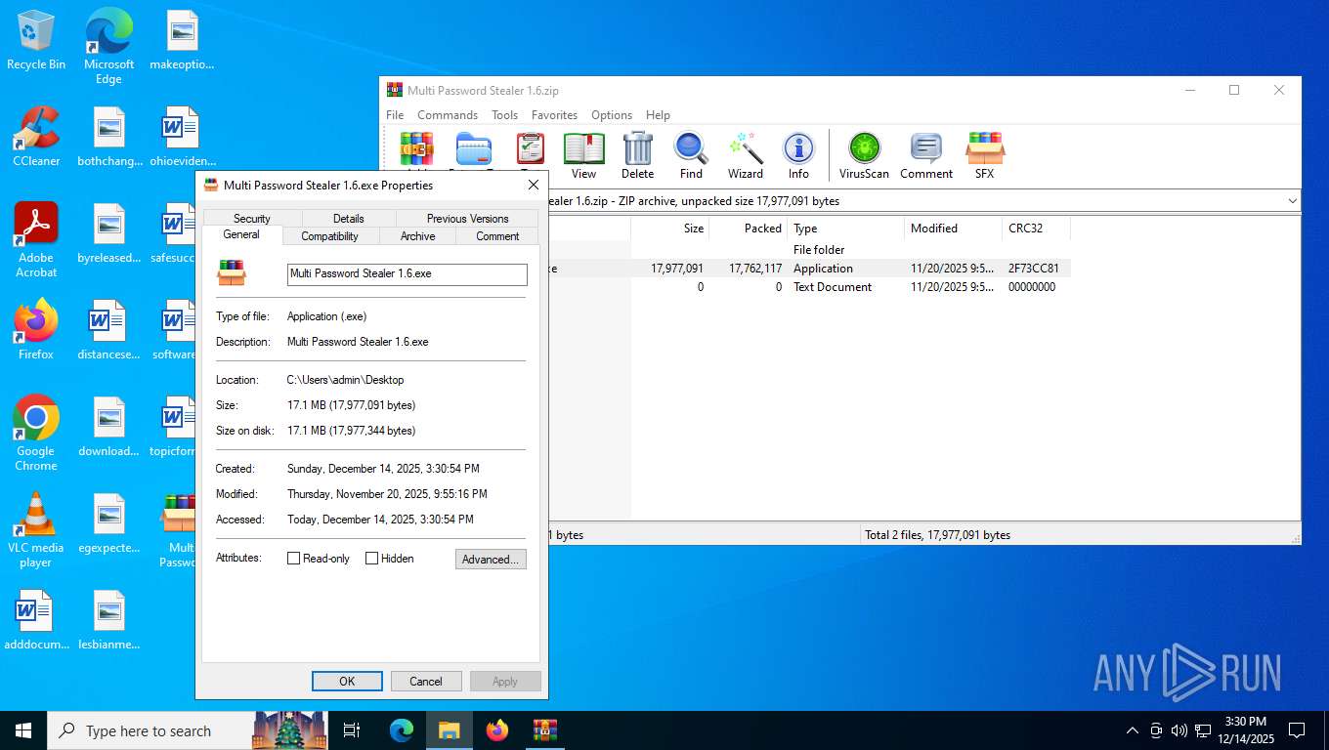Select adddocum... Word document on desktop

point(36,620)
